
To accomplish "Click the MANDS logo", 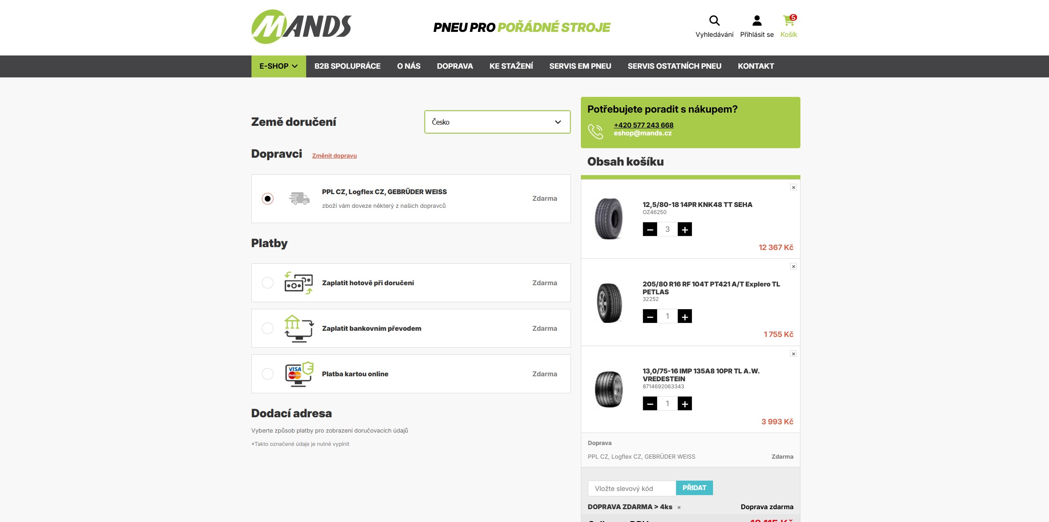I will pos(301,27).
